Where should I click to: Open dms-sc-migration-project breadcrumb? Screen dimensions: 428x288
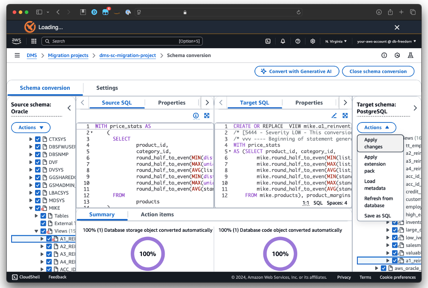click(128, 55)
